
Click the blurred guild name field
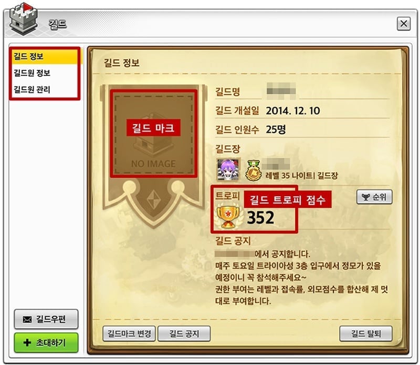281,89
